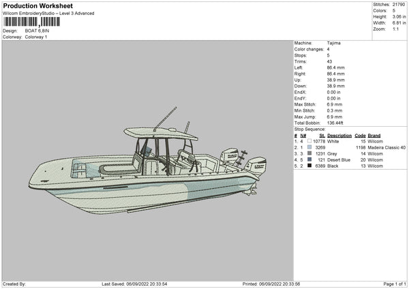Click the White thread color swatch

pyautogui.click(x=309, y=141)
